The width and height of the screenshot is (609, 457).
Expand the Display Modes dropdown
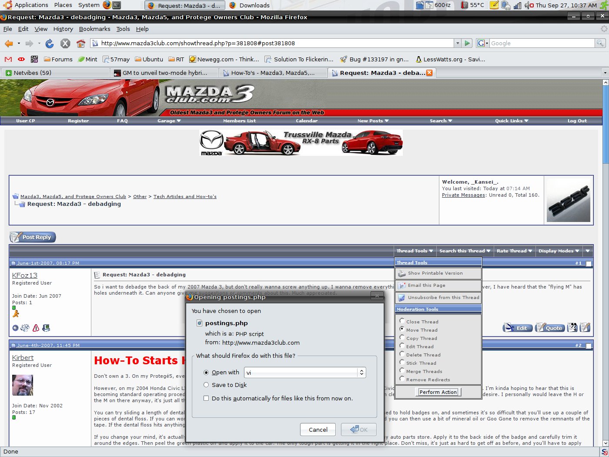click(x=559, y=251)
